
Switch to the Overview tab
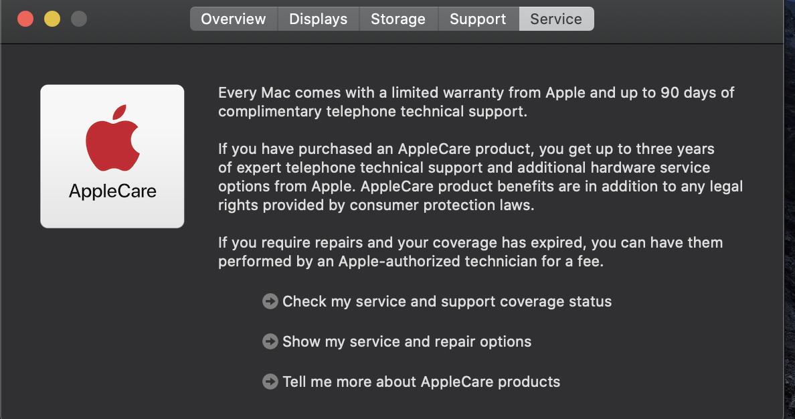point(233,19)
